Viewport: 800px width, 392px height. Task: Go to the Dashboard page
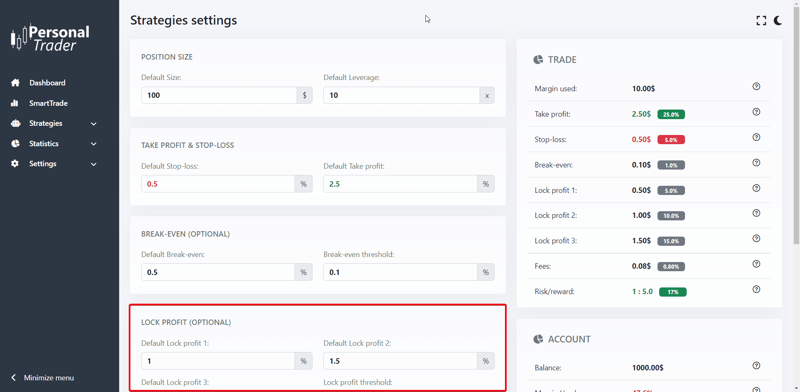[47, 83]
